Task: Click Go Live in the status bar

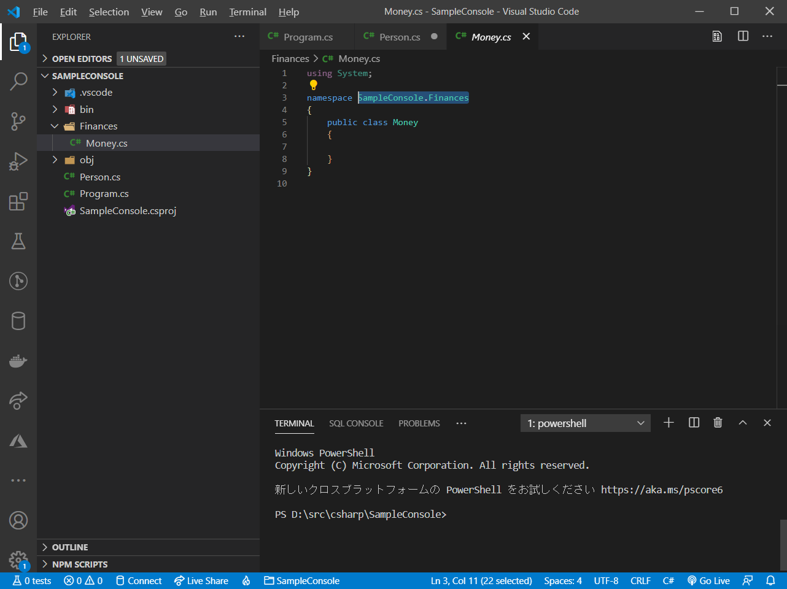Action: [x=708, y=580]
